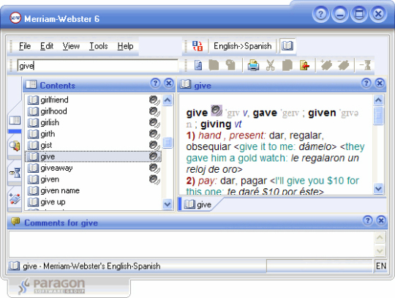Close the Comments for give panel
Viewport: 395px width, 298px height.
click(381, 220)
